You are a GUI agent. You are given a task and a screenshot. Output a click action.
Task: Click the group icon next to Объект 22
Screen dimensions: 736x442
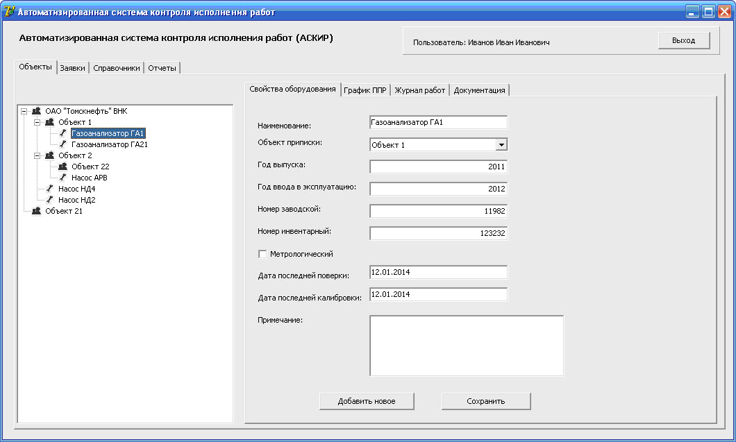[63, 167]
